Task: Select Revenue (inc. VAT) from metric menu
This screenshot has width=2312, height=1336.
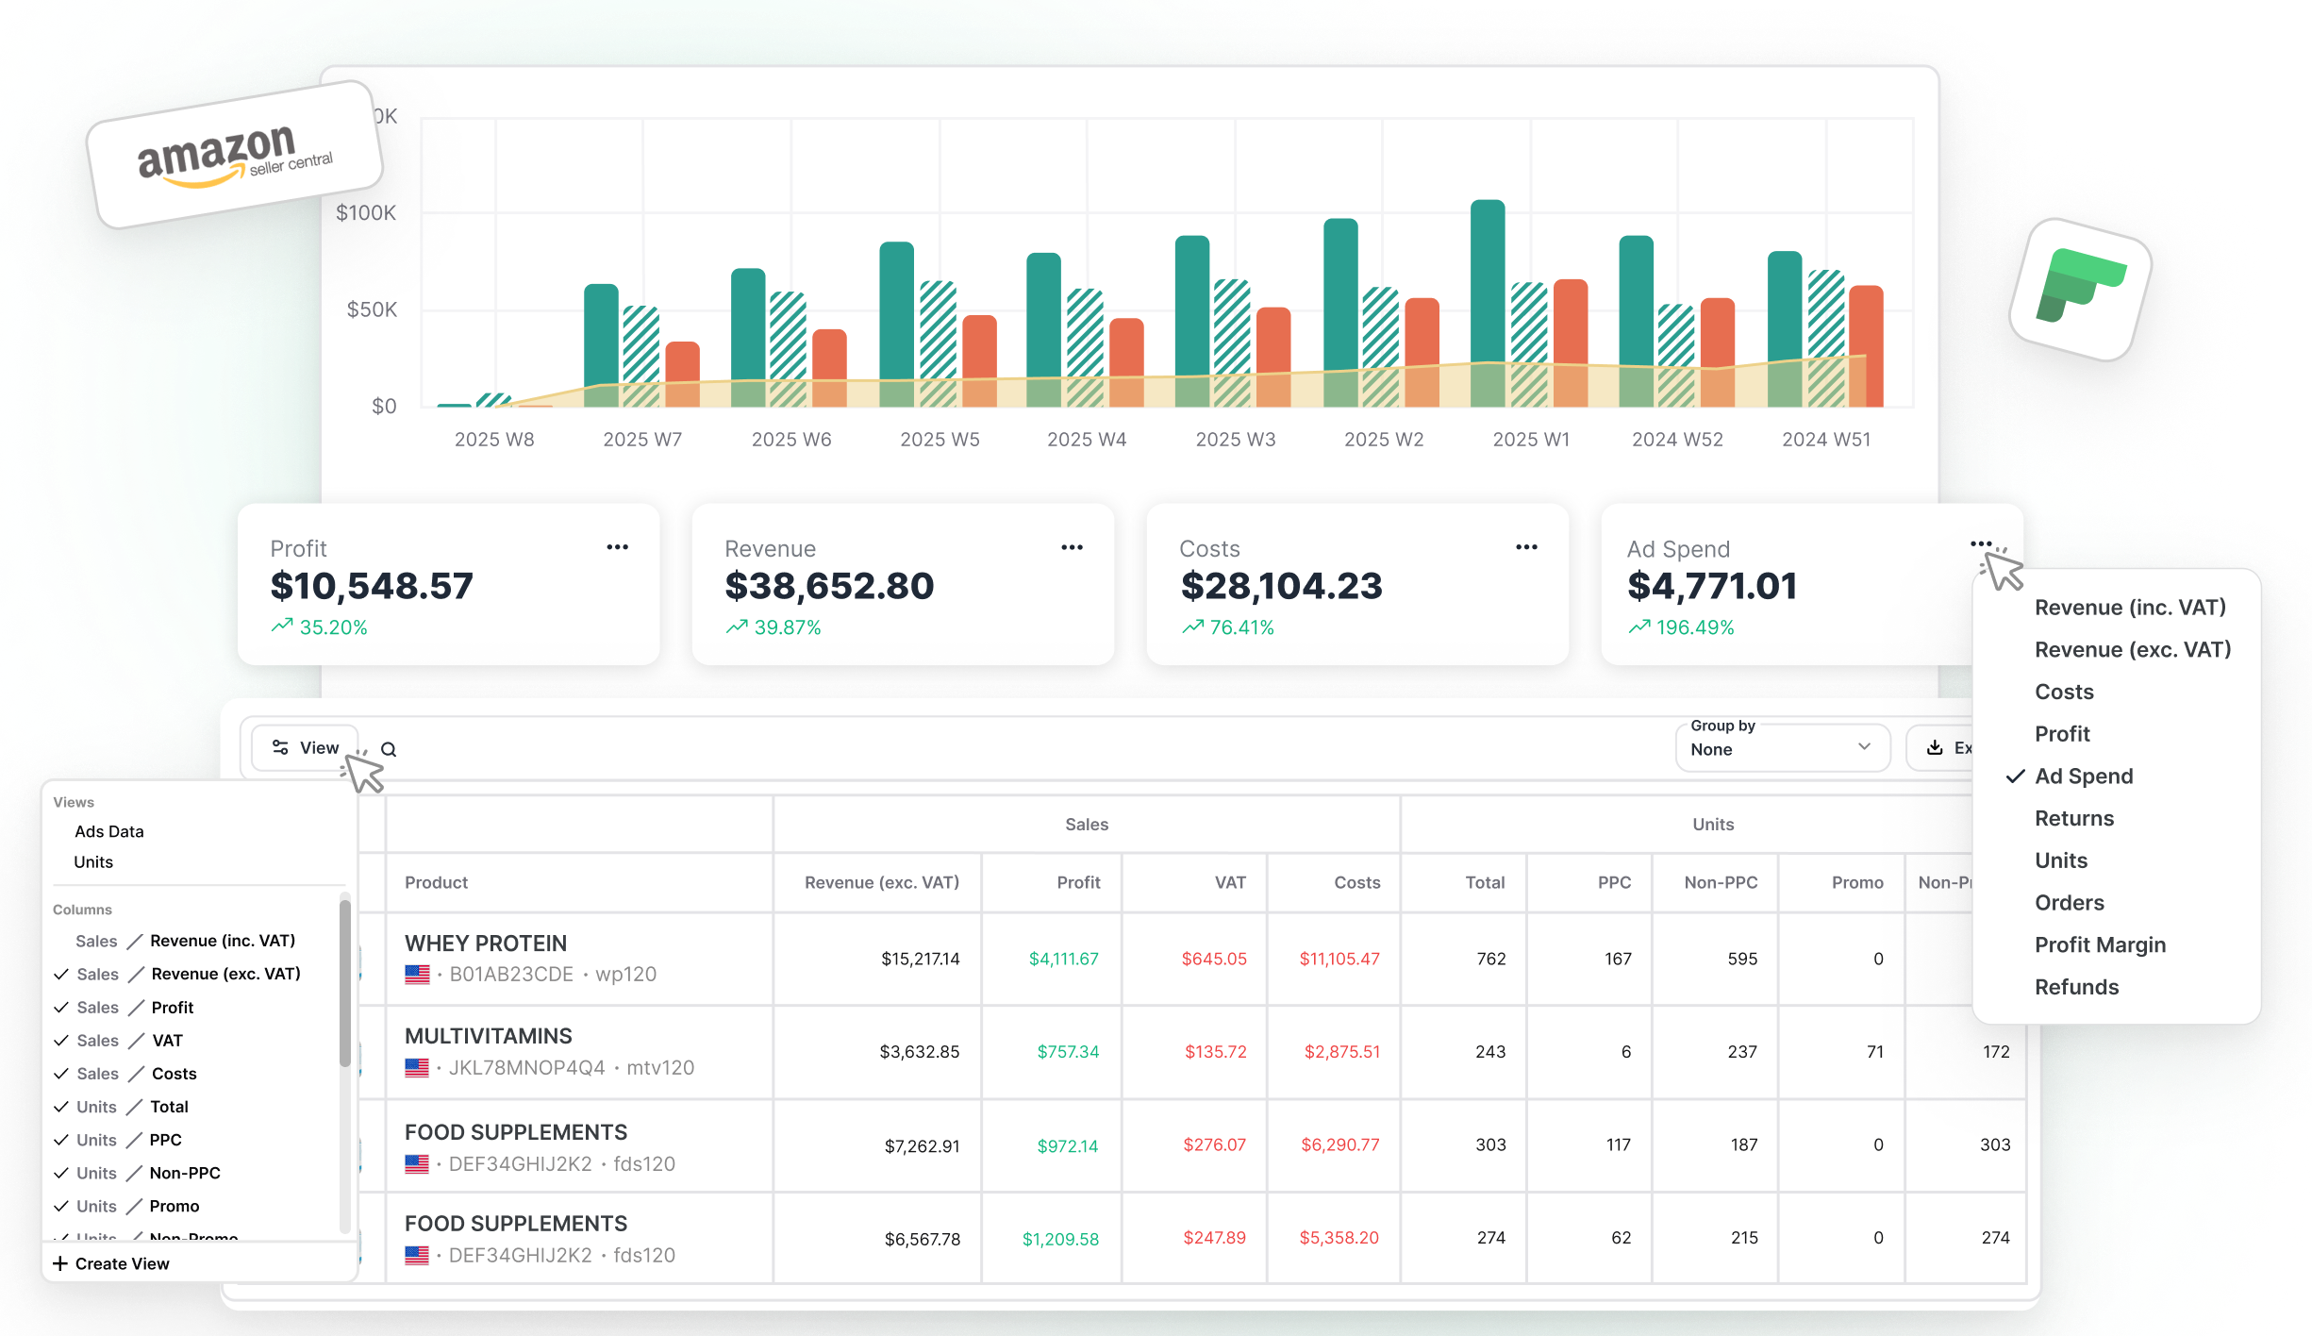Action: [x=2130, y=608]
